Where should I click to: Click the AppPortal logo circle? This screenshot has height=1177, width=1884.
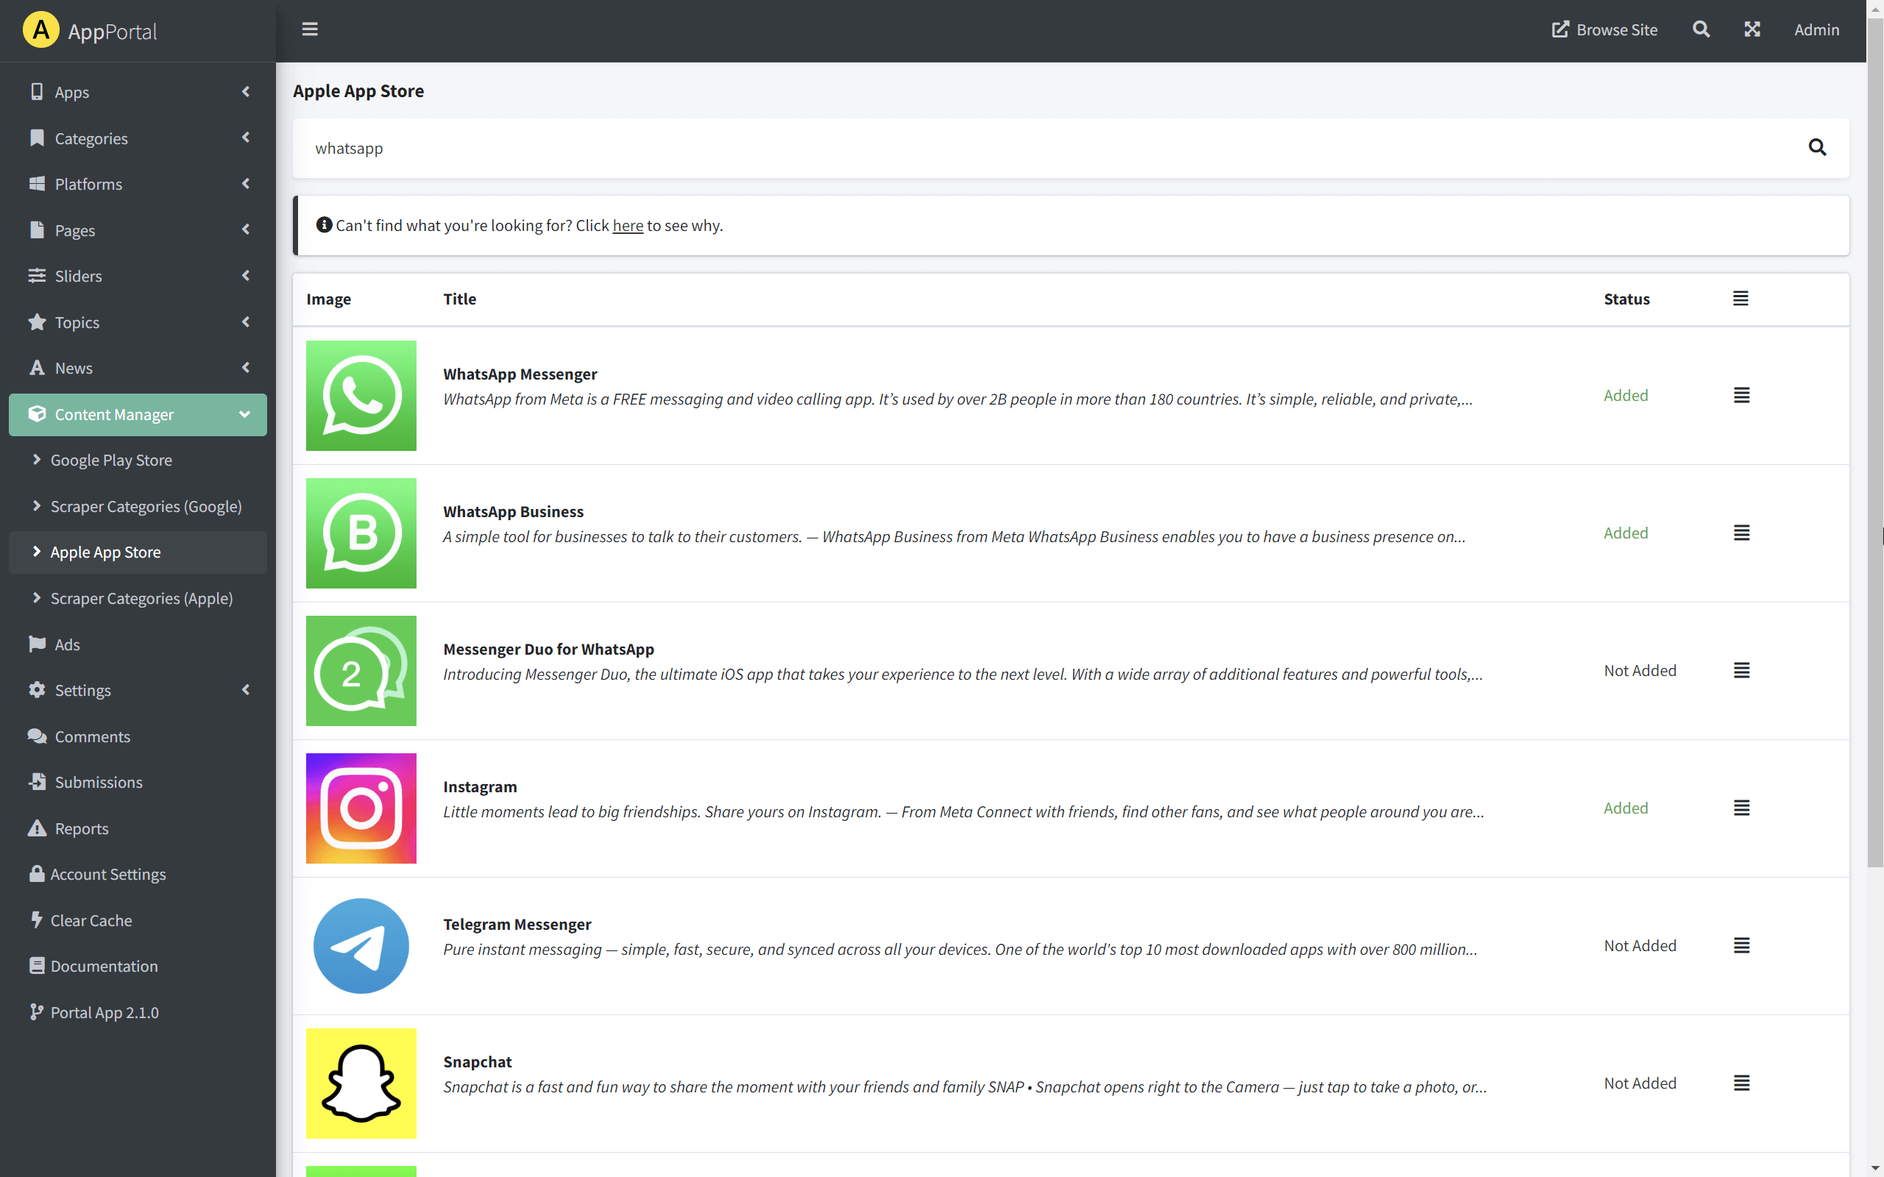40,29
